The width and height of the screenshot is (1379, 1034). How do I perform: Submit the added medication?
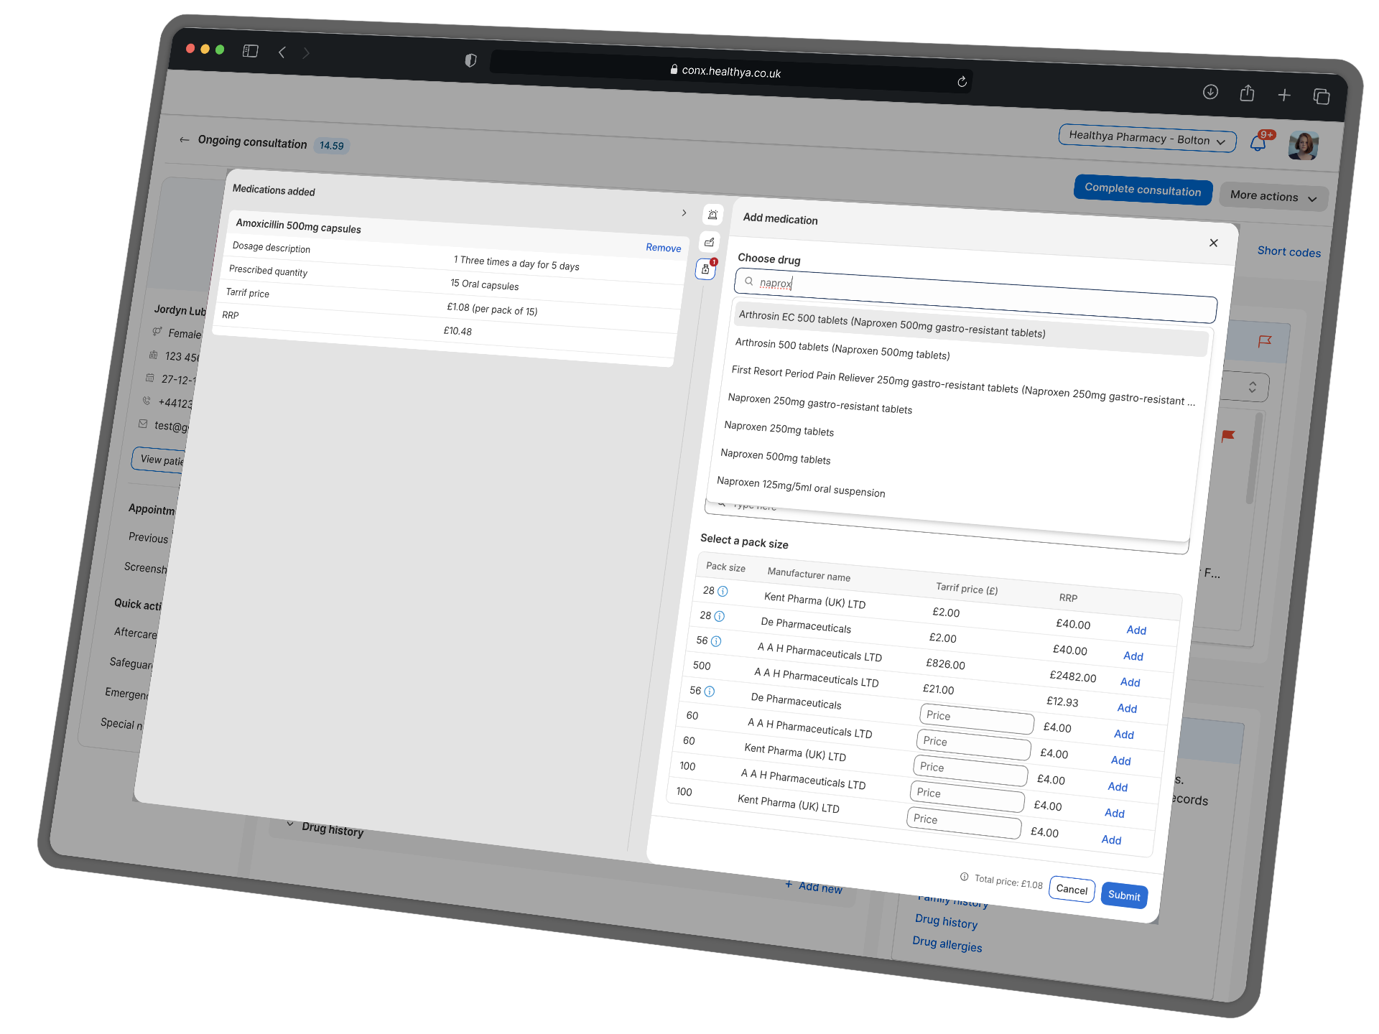pyautogui.click(x=1124, y=895)
